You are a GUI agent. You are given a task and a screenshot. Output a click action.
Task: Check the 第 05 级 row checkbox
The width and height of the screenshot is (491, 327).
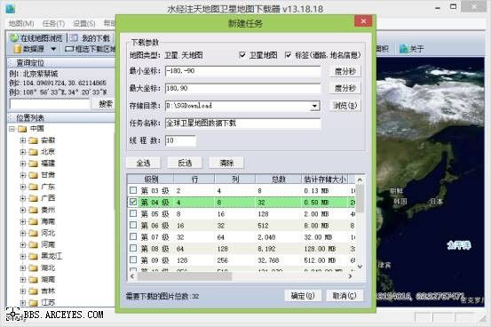pyautogui.click(x=133, y=213)
